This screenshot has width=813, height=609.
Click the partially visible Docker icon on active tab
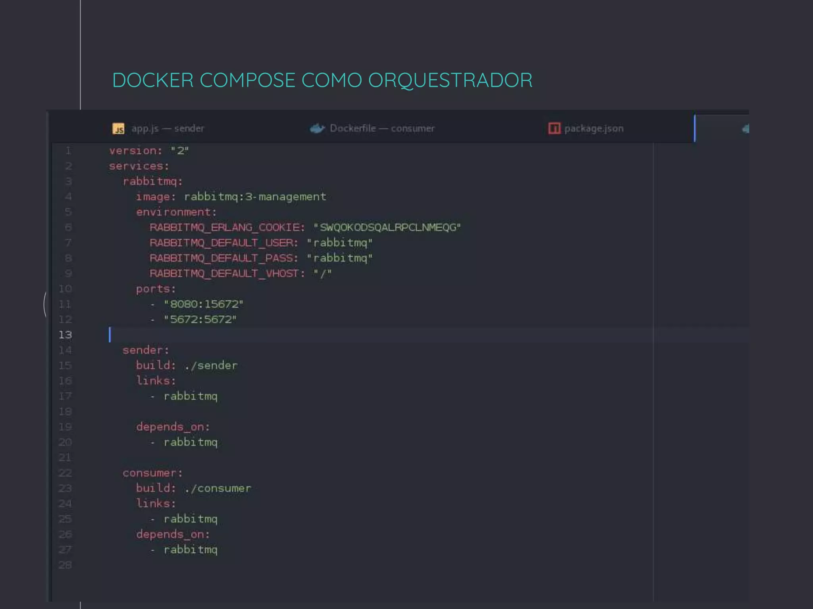click(746, 128)
